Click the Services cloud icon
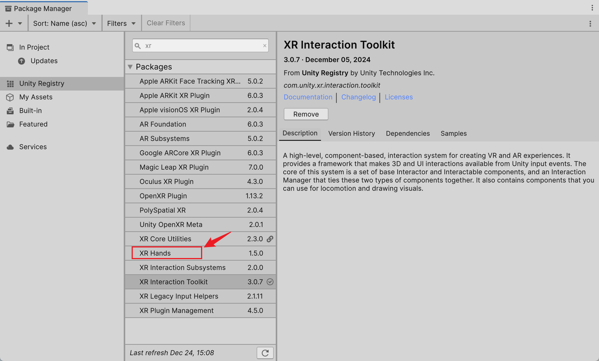This screenshot has height=361, width=599. [10, 147]
